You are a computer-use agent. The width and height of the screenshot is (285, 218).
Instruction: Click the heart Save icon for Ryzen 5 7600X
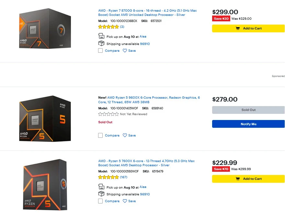coord(125,201)
